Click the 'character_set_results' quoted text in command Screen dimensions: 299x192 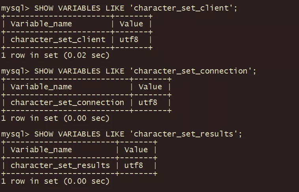pos(186,134)
